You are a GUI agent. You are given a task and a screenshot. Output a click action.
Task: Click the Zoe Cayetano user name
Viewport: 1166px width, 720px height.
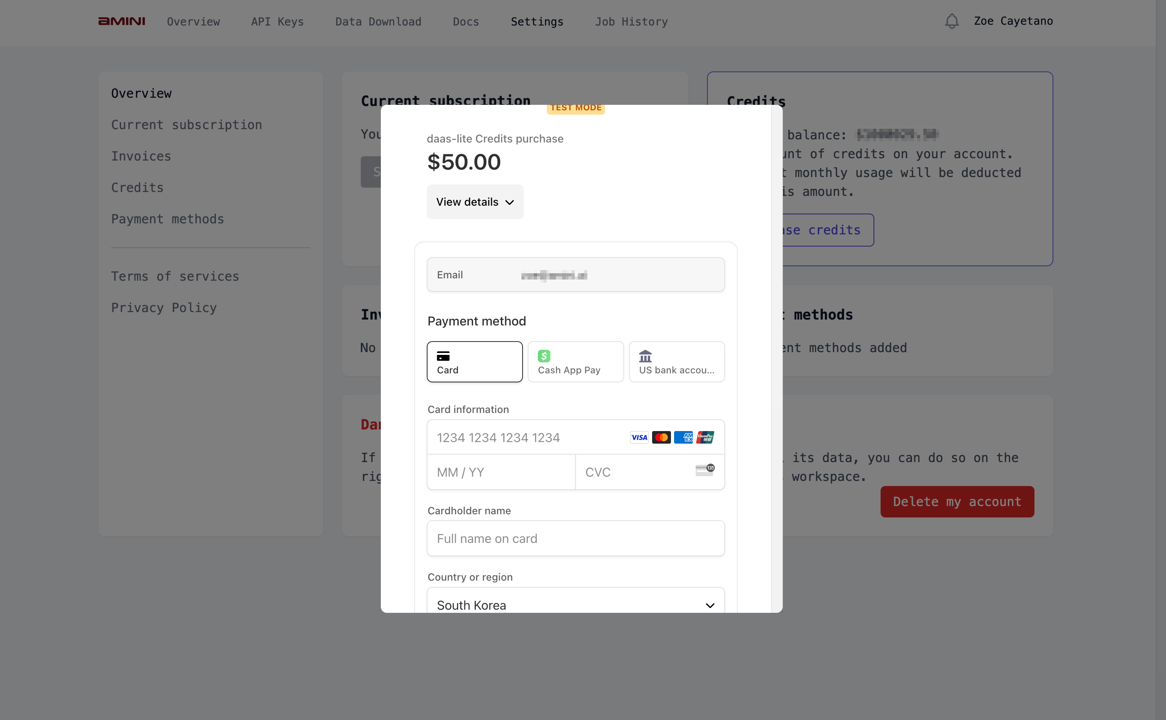point(1013,21)
